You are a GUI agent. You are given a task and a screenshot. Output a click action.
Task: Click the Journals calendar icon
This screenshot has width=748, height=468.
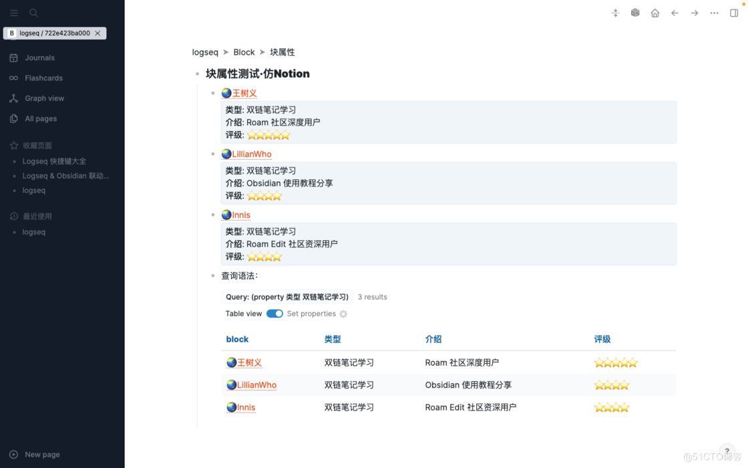[14, 57]
